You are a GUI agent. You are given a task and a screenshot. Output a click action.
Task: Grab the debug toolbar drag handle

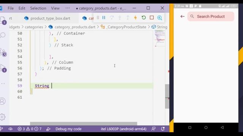click(98, 18)
